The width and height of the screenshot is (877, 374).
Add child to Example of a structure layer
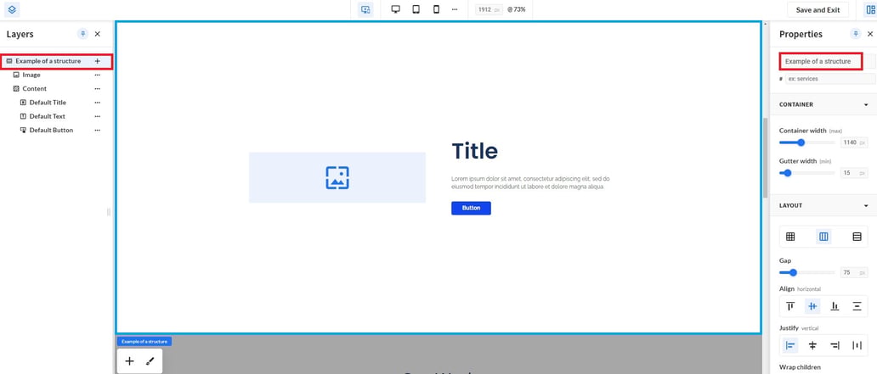(x=98, y=61)
